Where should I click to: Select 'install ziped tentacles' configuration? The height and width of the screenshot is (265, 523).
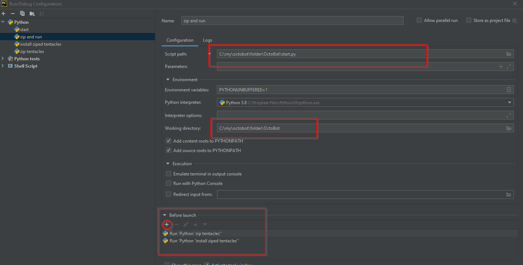point(41,44)
